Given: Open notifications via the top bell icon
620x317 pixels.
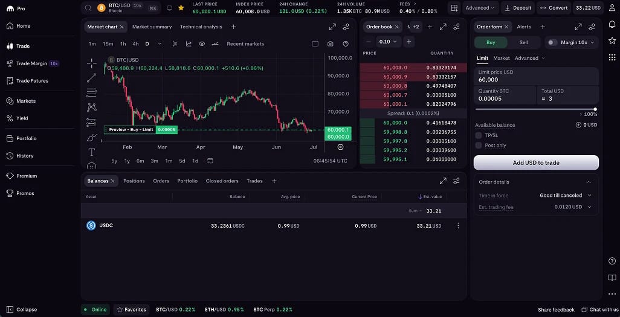Looking at the screenshot, I should click(169, 8).
